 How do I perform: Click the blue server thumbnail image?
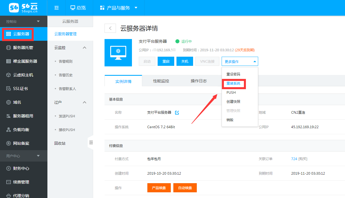pos(118,53)
